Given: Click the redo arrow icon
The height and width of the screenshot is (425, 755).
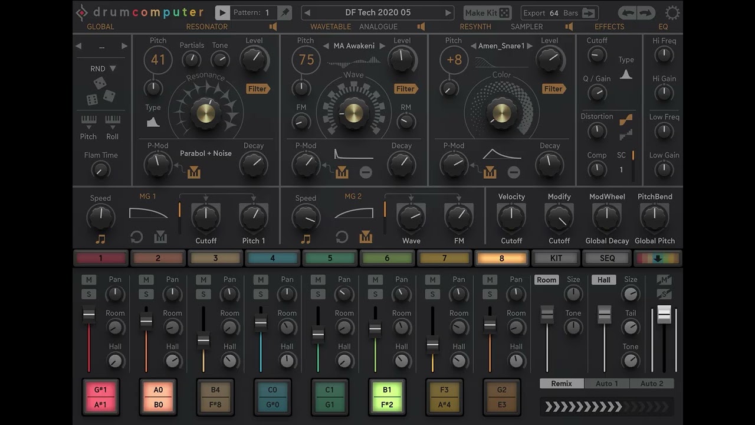Looking at the screenshot, I should (646, 12).
